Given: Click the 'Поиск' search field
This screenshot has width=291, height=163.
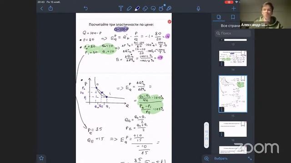Looking at the screenshot, I should coord(233,33).
